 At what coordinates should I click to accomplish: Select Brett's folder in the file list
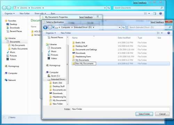tap(80, 43)
